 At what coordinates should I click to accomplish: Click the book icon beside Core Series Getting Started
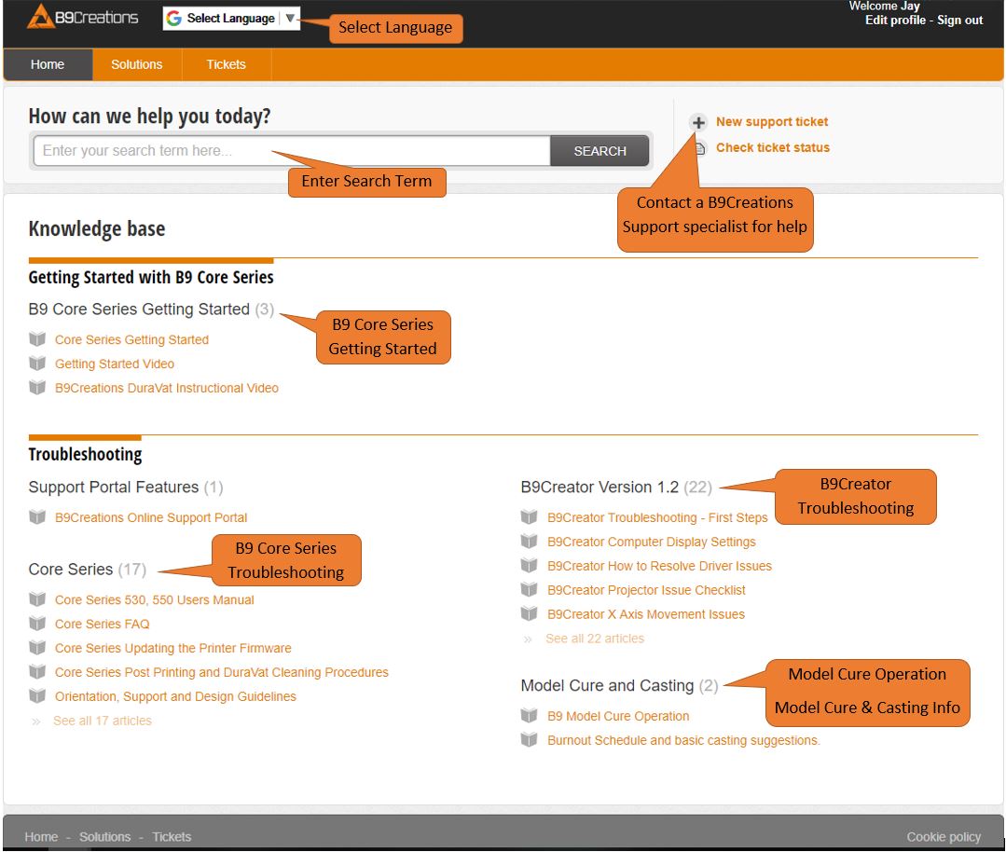click(x=38, y=338)
